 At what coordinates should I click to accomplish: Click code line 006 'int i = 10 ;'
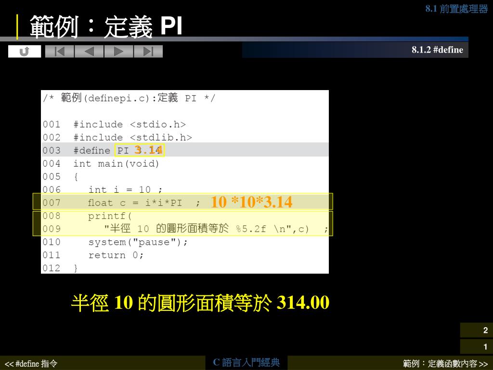pyautogui.click(x=125, y=190)
